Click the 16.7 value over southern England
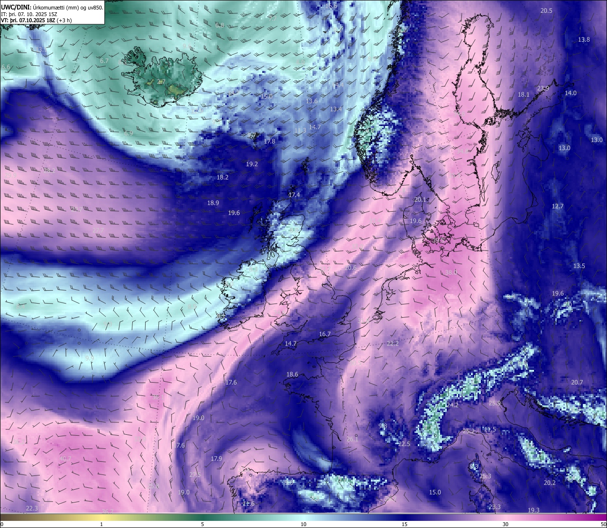The width and height of the screenshot is (607, 528). tap(325, 334)
